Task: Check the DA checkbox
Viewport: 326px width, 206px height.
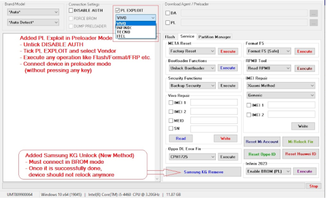Action: [168, 13]
